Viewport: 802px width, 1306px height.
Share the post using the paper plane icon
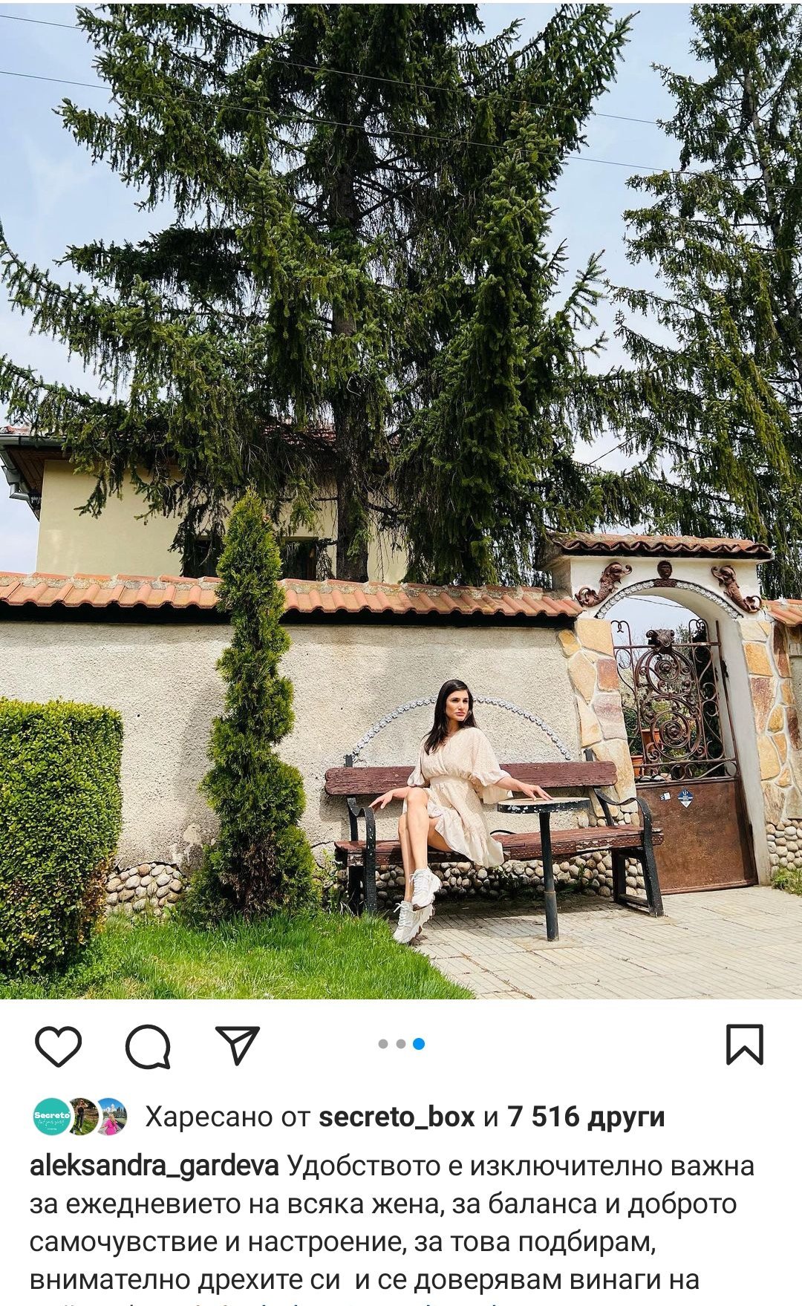pos(237,1045)
